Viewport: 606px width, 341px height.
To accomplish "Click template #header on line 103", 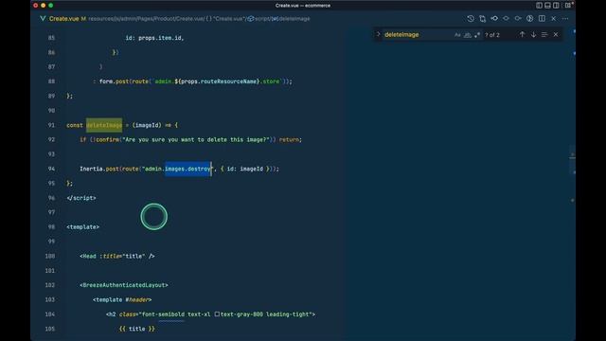I will 122,300.
